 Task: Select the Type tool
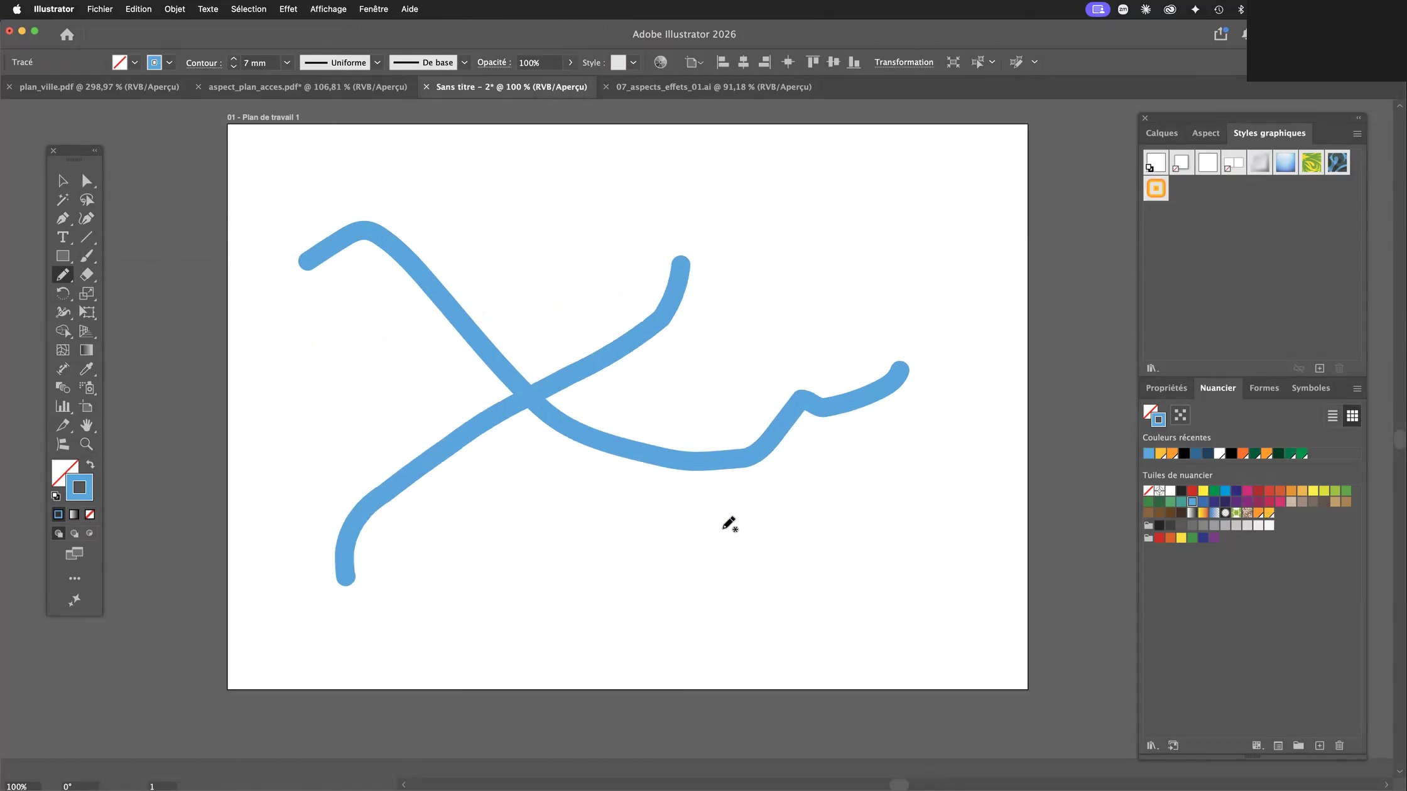pyautogui.click(x=63, y=237)
